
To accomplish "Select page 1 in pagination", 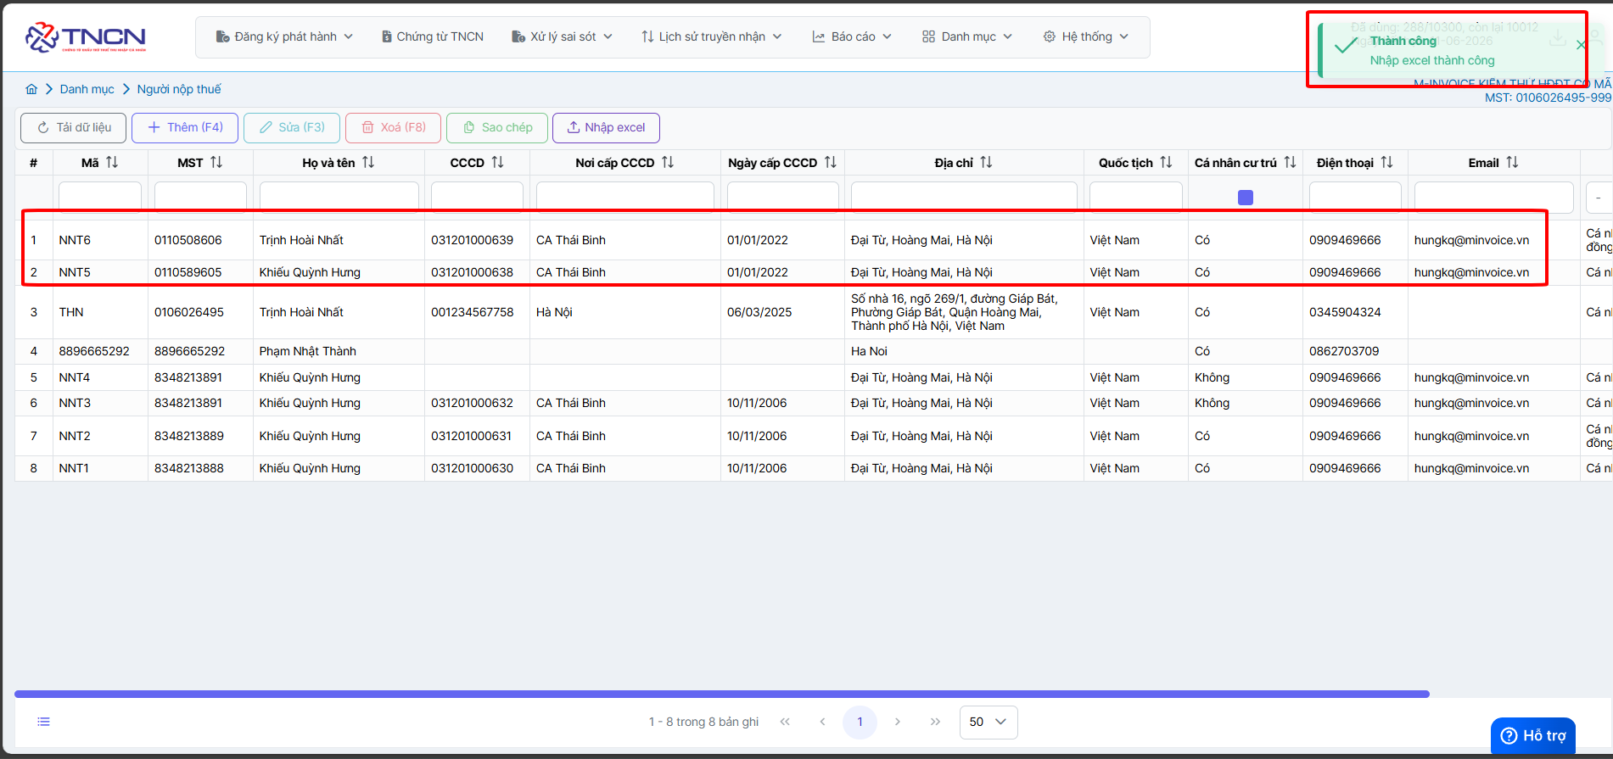I will pyautogui.click(x=860, y=722).
